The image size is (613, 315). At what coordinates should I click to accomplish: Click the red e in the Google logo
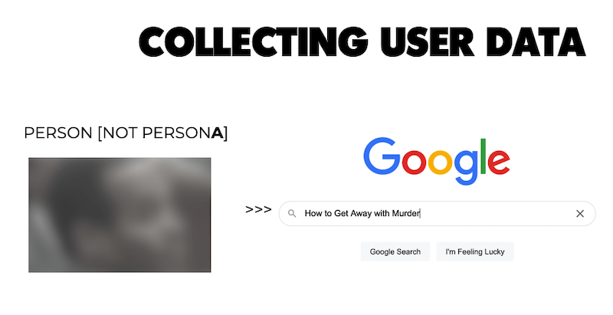pos(499,161)
